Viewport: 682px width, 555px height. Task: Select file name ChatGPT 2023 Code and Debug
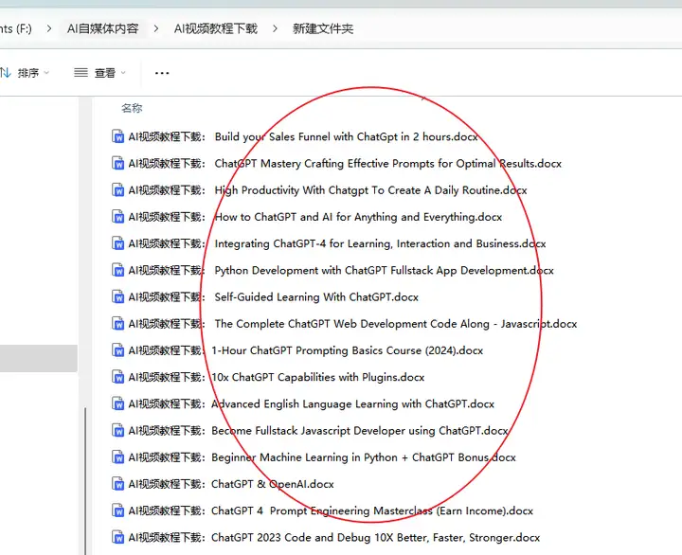pos(334,538)
